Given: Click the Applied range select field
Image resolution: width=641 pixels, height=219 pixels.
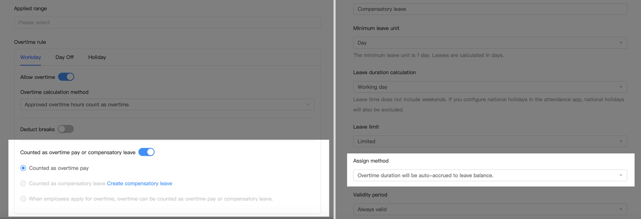Looking at the screenshot, I should click(167, 23).
